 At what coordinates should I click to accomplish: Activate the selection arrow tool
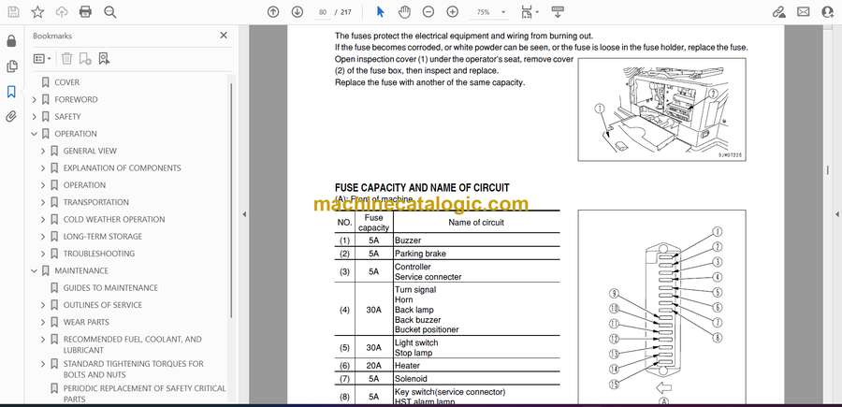[380, 12]
